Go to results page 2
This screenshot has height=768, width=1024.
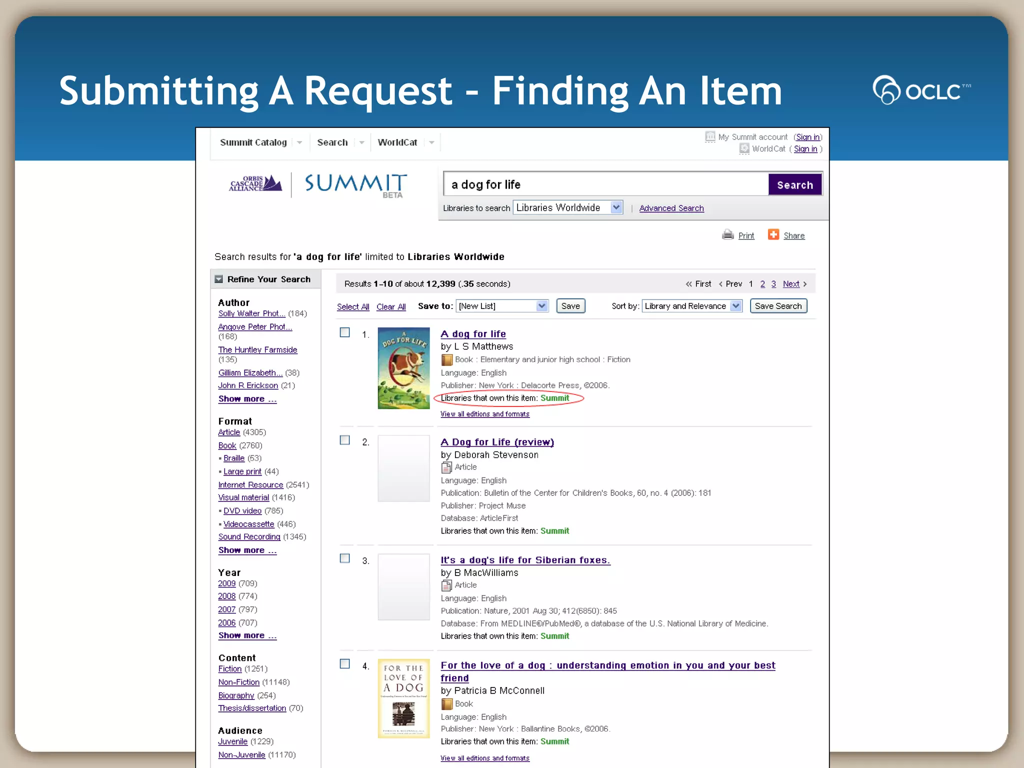[762, 284]
